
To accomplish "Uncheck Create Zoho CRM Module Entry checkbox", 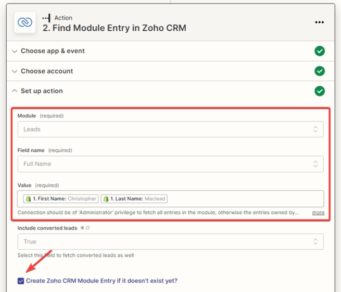I will pos(21,281).
